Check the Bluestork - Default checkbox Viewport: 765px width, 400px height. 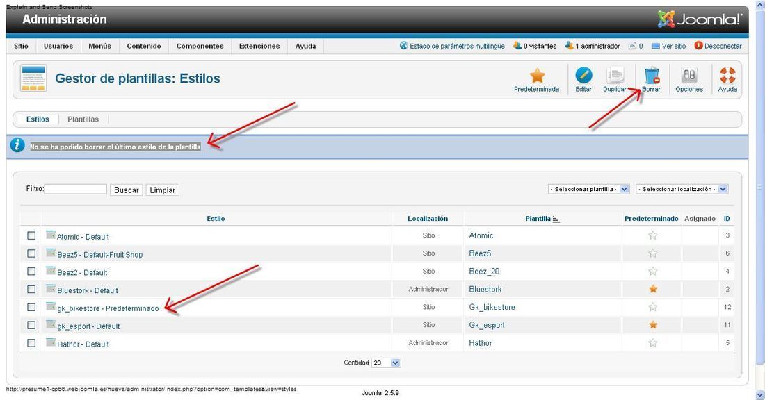point(31,289)
